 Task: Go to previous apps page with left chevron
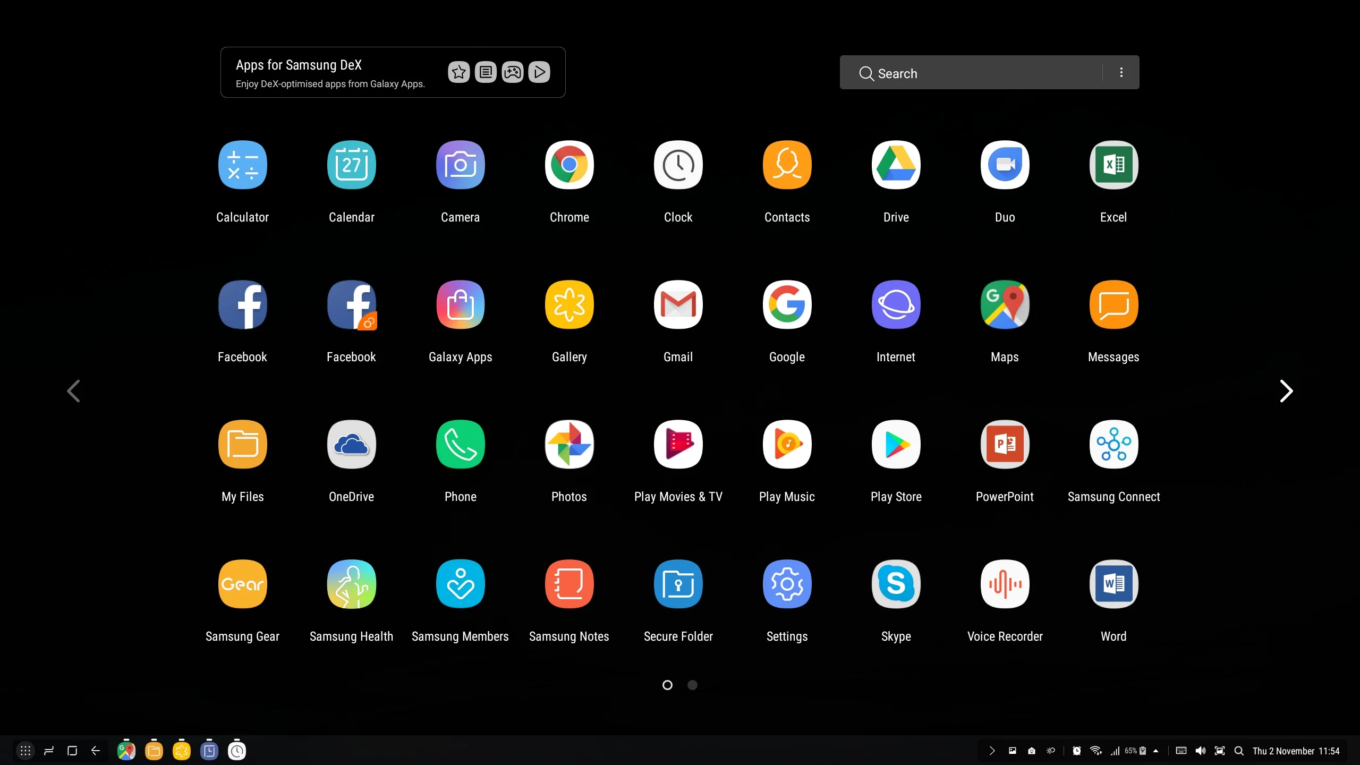pos(74,391)
